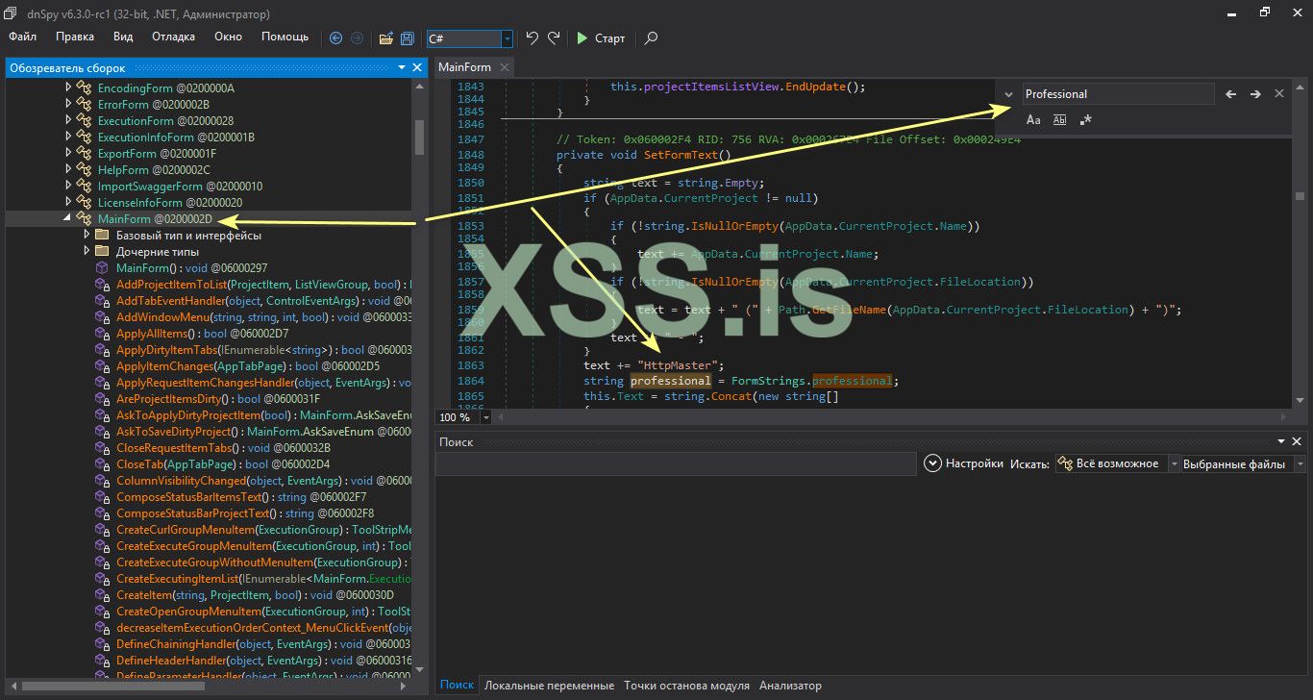Switch to the Анализатор tab
This screenshot has width=1313, height=700.
[790, 686]
